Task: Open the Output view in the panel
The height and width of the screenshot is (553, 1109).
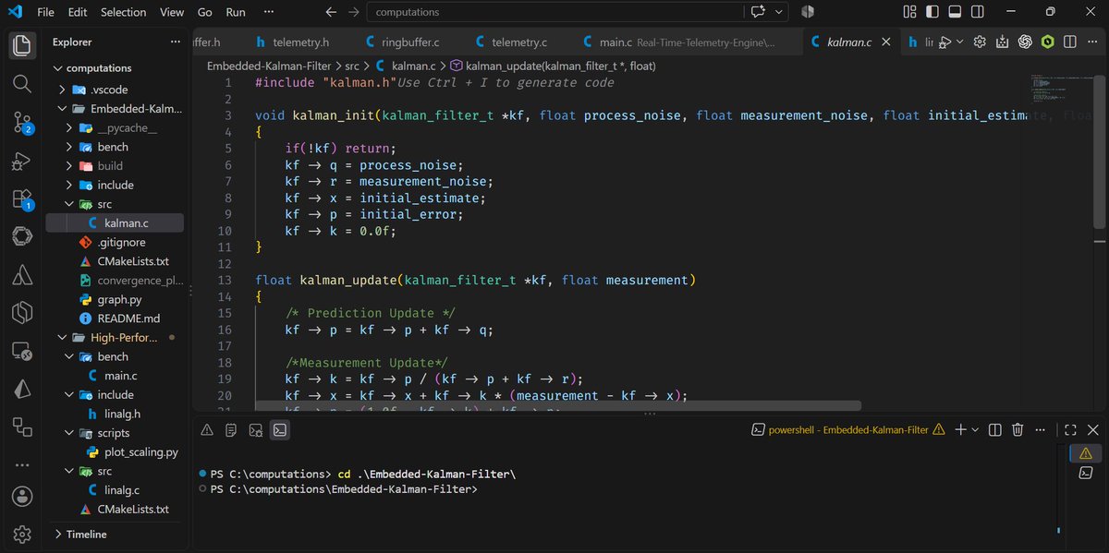Action: point(231,429)
